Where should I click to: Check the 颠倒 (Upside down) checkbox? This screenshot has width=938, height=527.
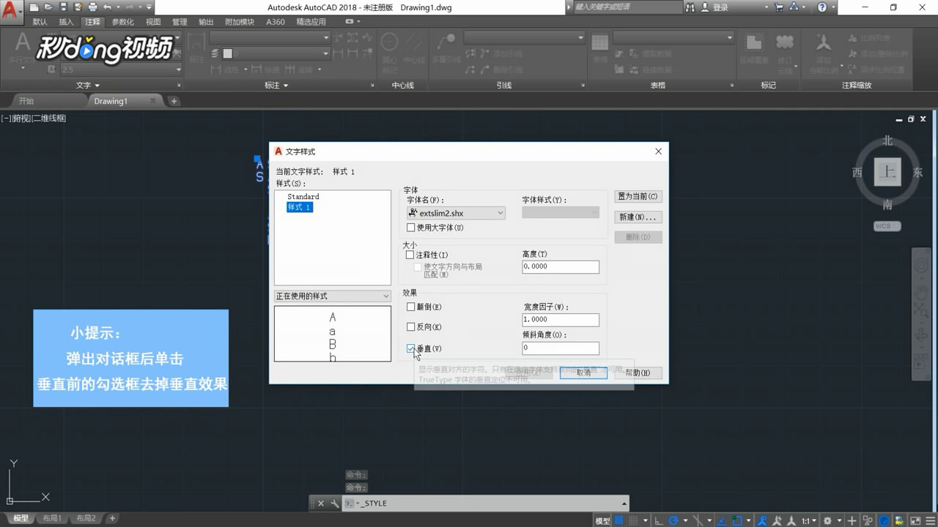point(410,307)
